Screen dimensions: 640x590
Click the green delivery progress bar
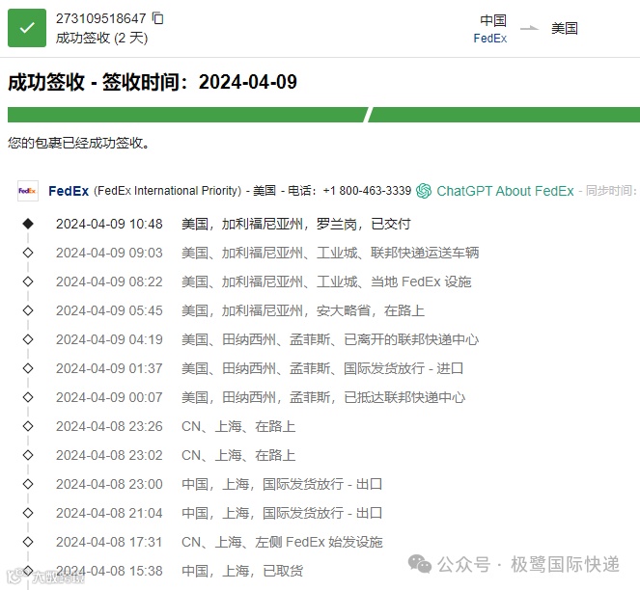(323, 115)
